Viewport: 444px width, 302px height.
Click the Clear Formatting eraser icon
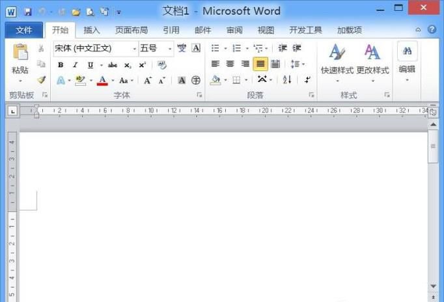coord(162,64)
